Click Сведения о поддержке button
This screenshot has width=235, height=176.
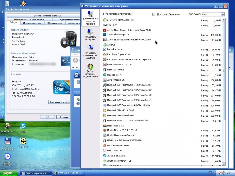[60, 102]
